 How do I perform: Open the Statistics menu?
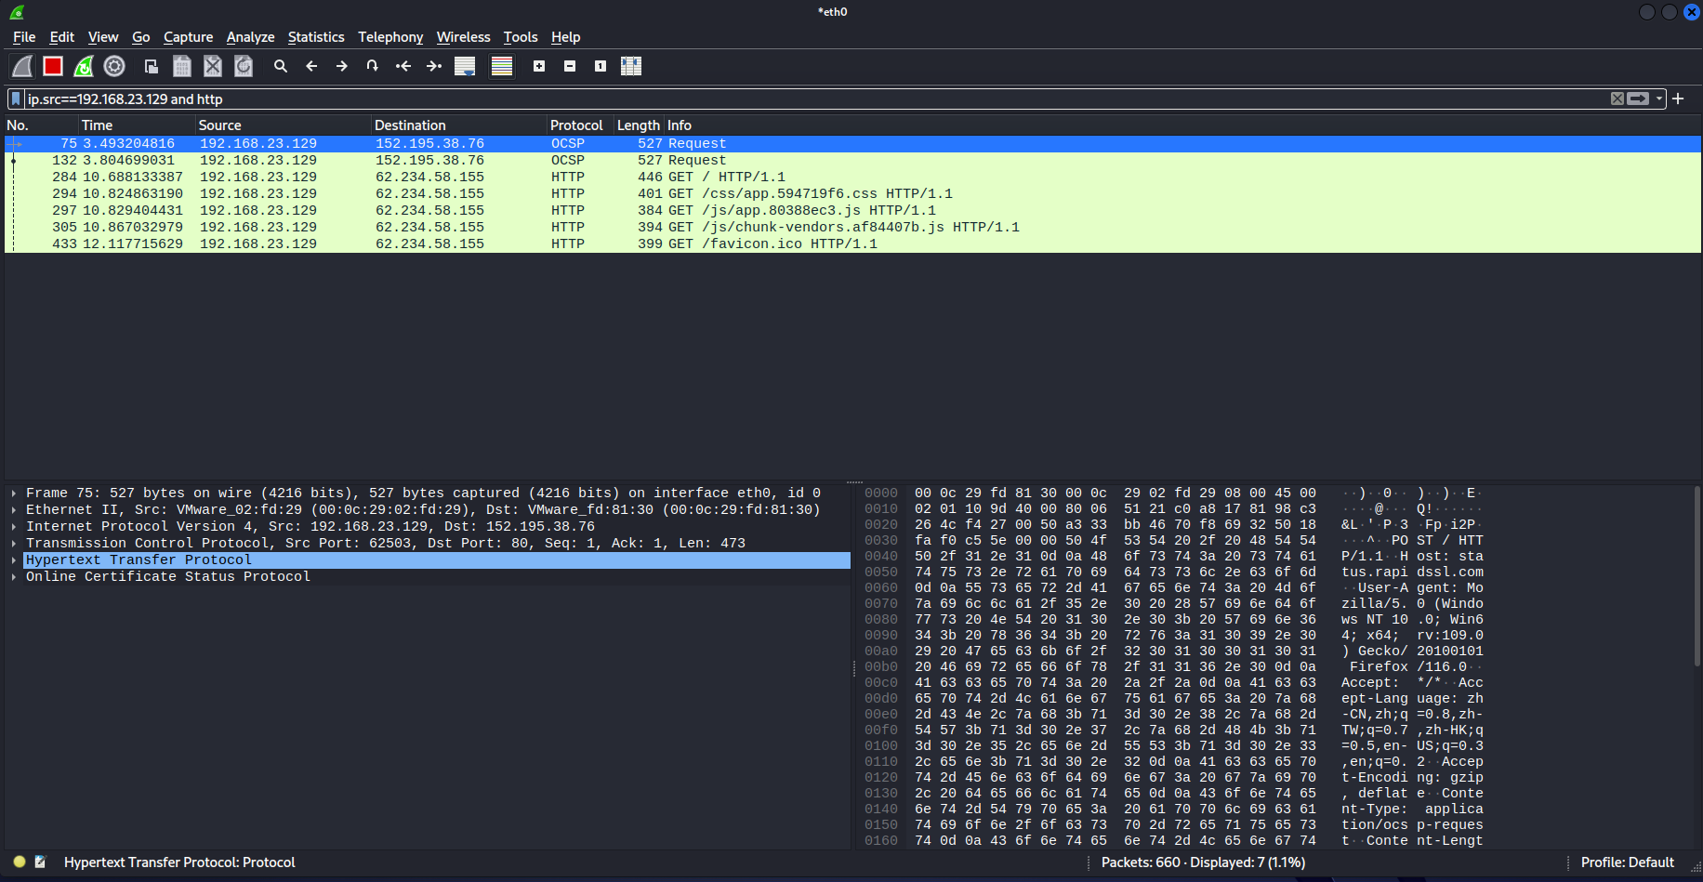[x=316, y=37]
